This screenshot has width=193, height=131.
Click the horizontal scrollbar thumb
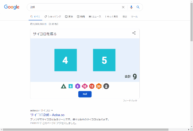point(85,130)
